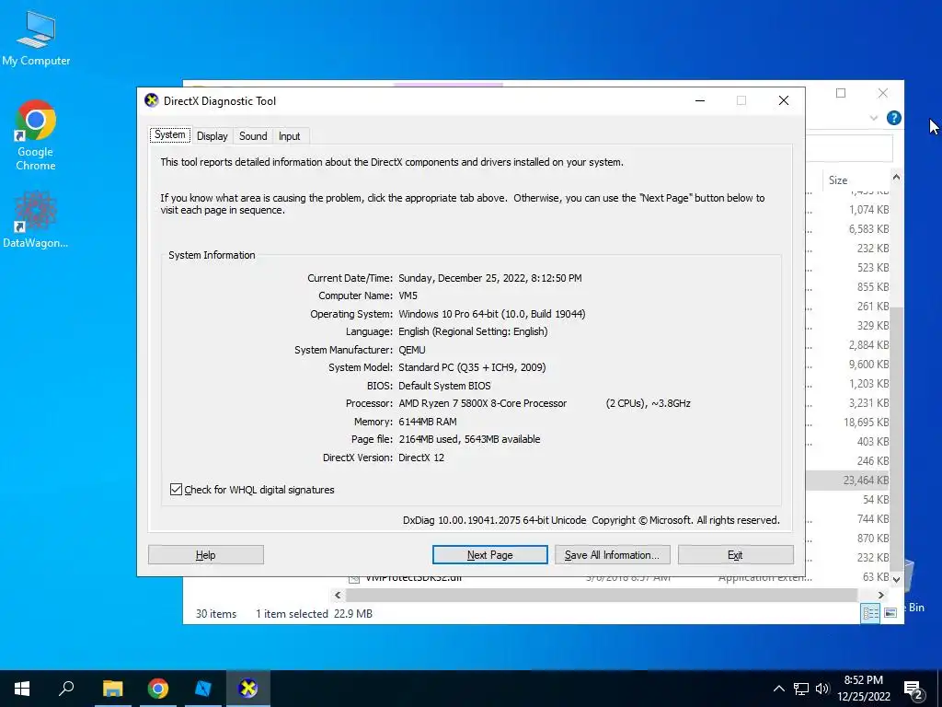Switch to the Input tab
Screen dimensions: 942x707
coord(289,136)
